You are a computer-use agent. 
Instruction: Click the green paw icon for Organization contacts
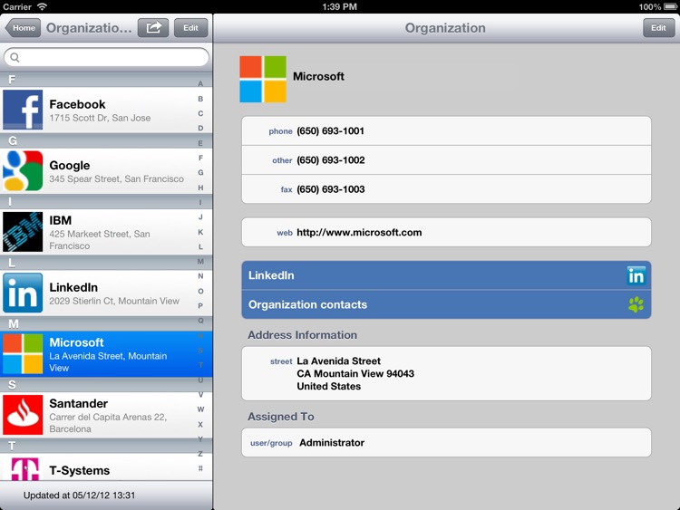[x=636, y=304]
